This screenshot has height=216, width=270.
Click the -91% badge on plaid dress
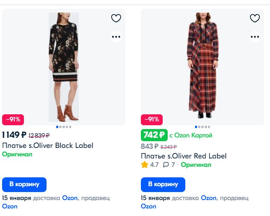pos(152,119)
